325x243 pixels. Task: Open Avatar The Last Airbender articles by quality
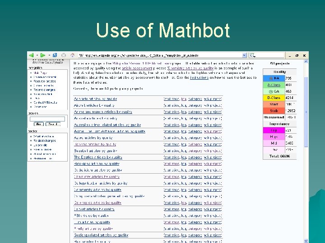pyautogui.click(x=109, y=131)
